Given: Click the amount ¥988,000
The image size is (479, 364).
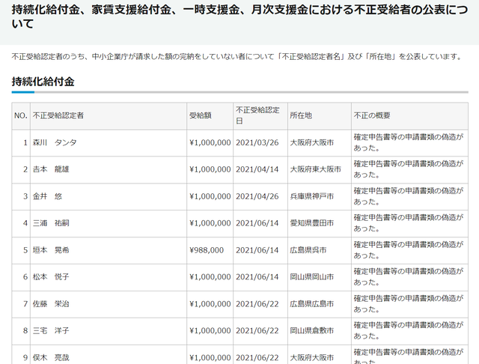Looking at the screenshot, I should click(x=207, y=250).
